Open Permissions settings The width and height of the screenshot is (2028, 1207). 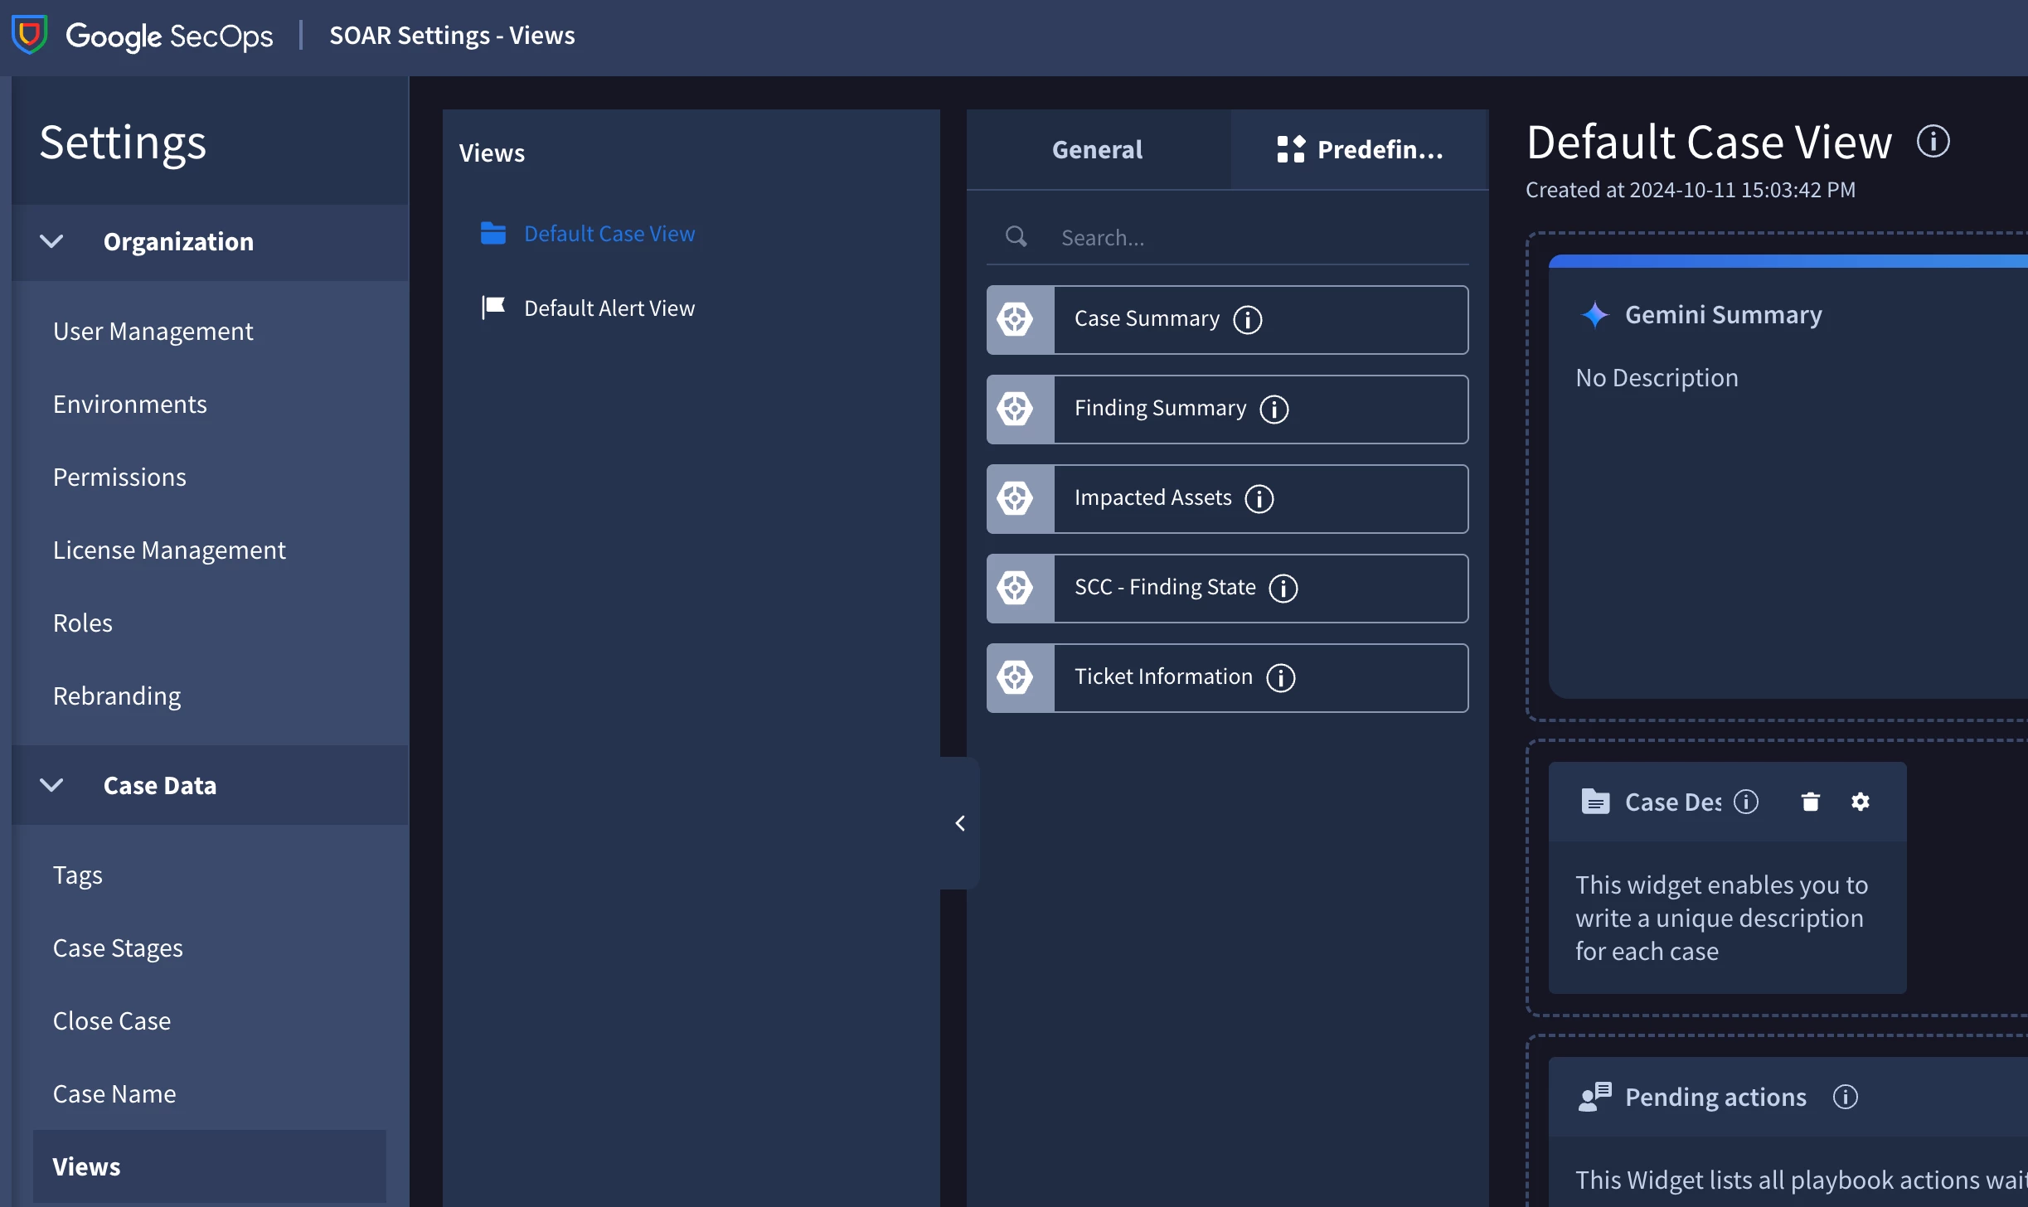[x=119, y=477]
